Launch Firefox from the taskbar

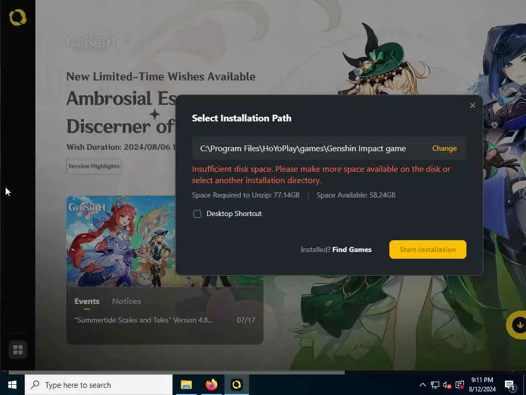211,385
